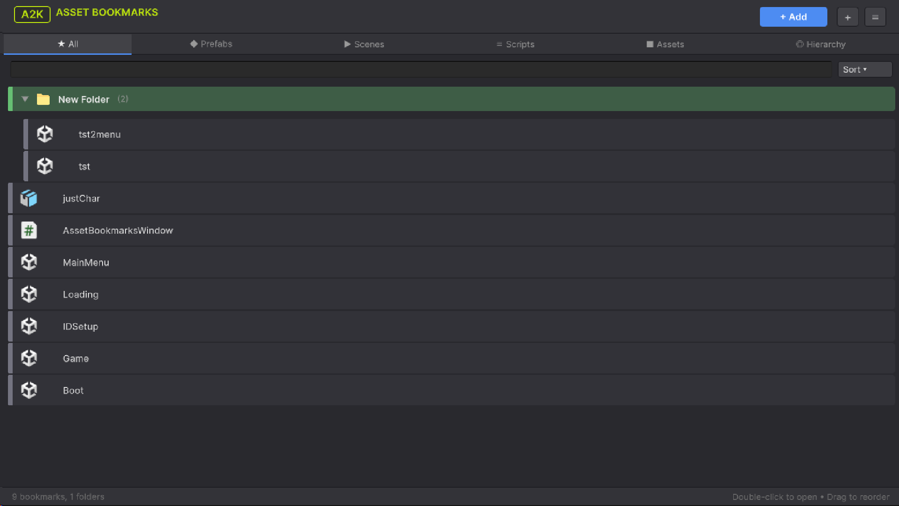Click the yellow New Folder icon
Image resolution: width=899 pixels, height=506 pixels.
point(43,99)
